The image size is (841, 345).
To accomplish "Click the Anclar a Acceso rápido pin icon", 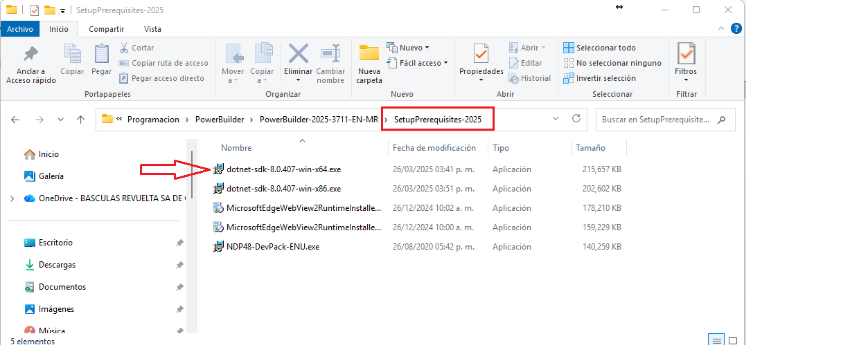I will [30, 54].
